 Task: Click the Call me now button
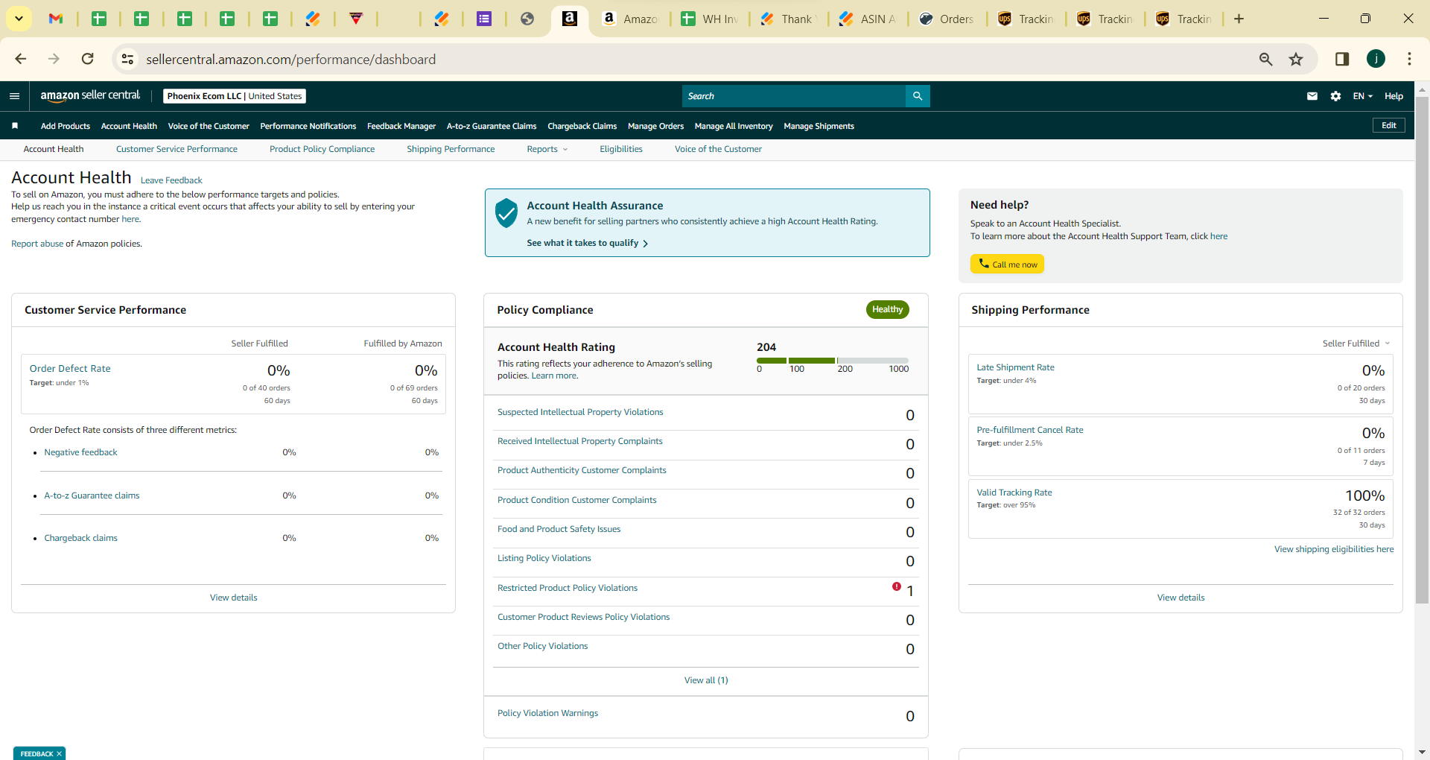[x=1007, y=264]
